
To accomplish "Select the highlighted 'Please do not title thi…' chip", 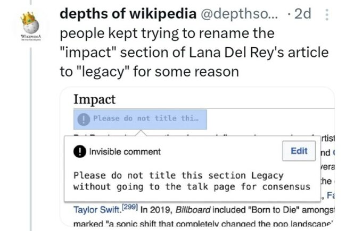I will pyautogui.click(x=140, y=118).
